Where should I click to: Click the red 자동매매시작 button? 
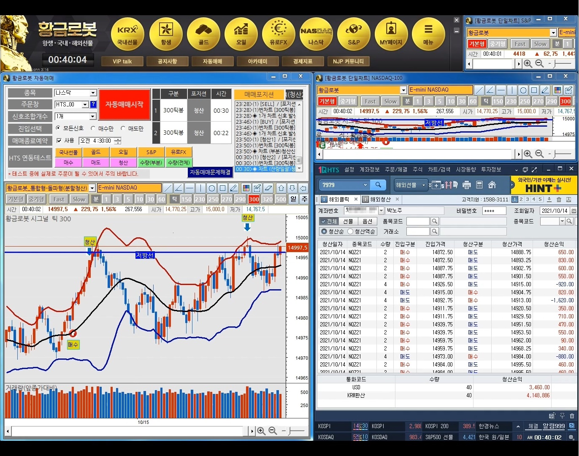coord(124,104)
